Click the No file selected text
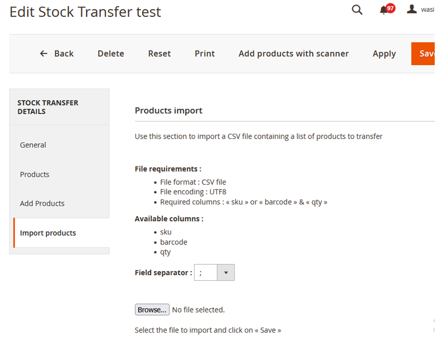Image resolution: width=447 pixels, height=337 pixels. pos(198,310)
